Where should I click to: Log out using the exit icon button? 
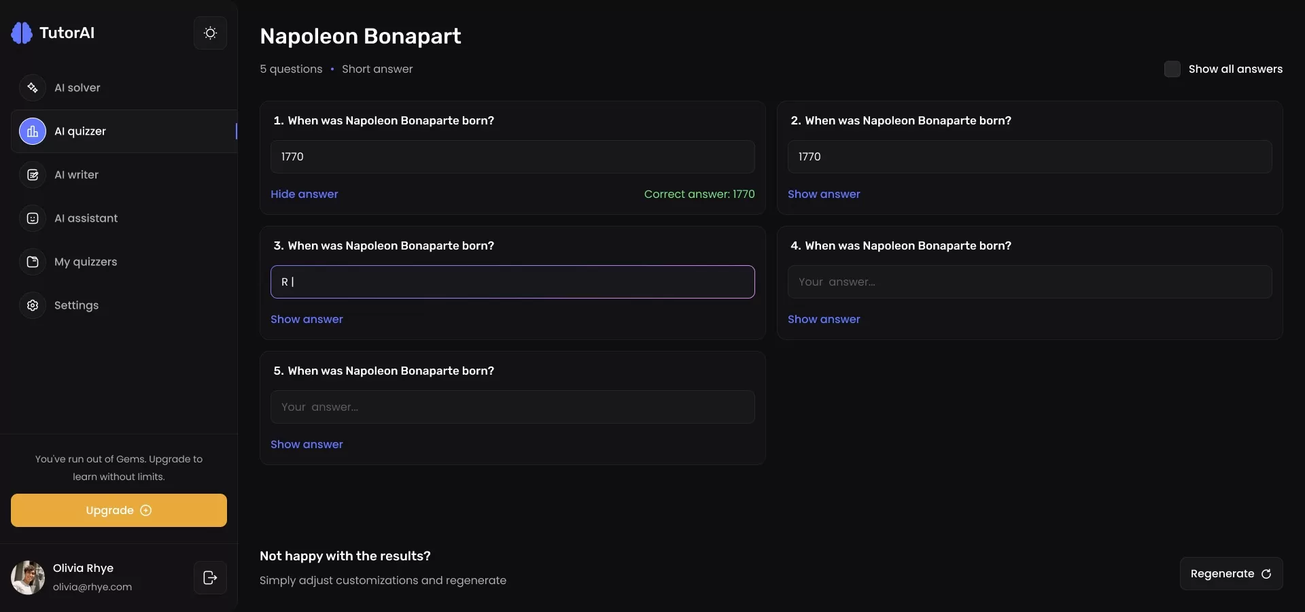210,577
